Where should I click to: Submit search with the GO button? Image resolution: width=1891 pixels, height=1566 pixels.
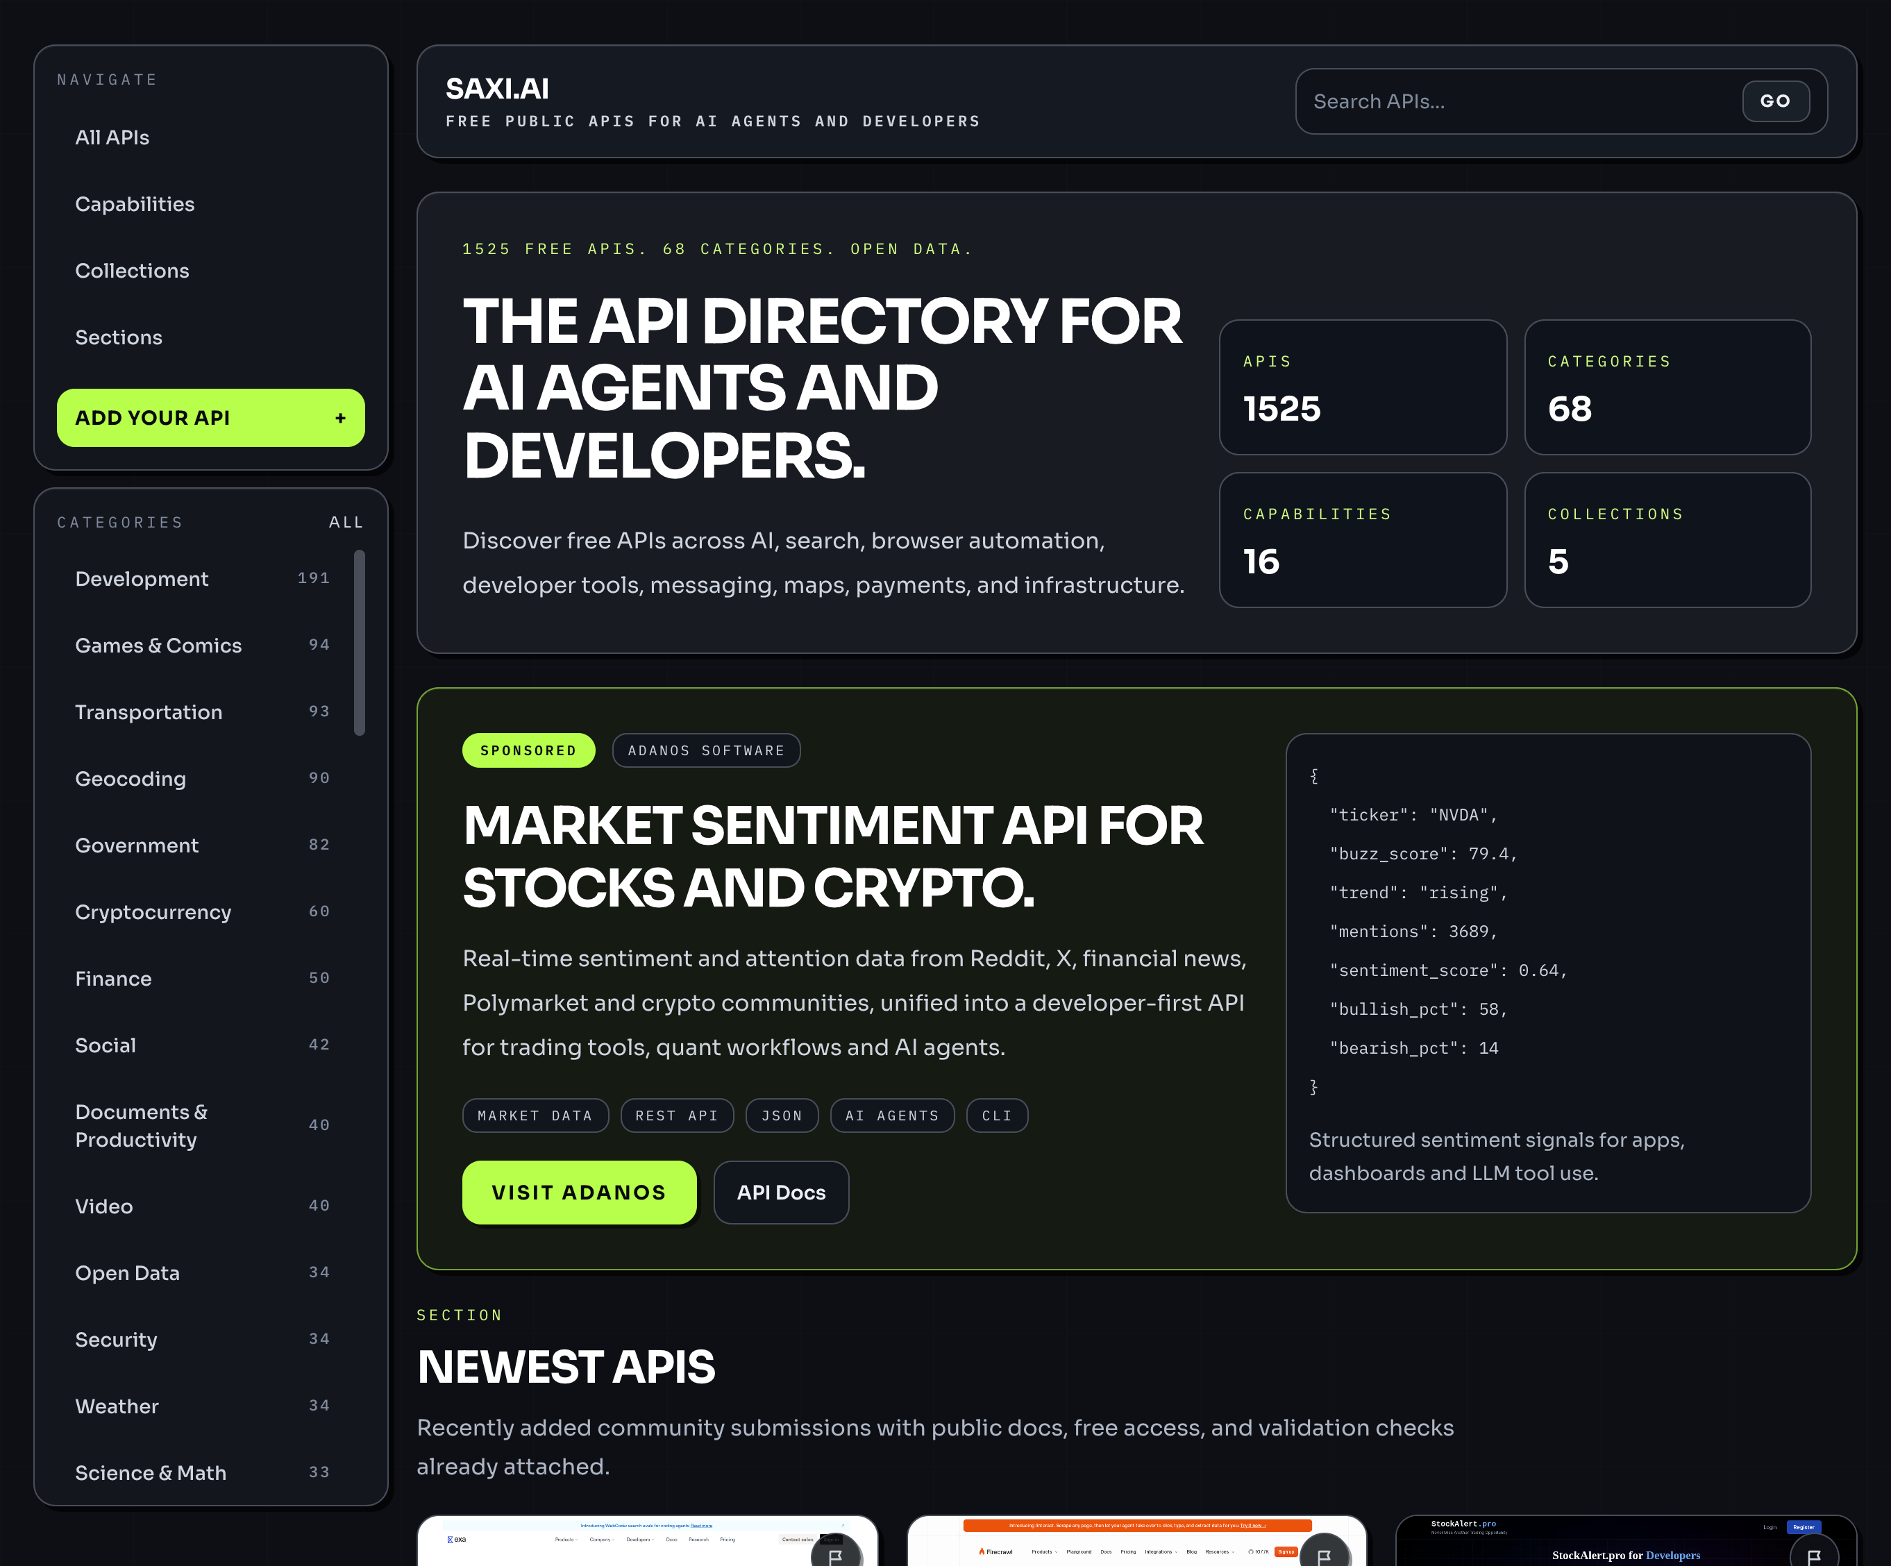(x=1776, y=102)
